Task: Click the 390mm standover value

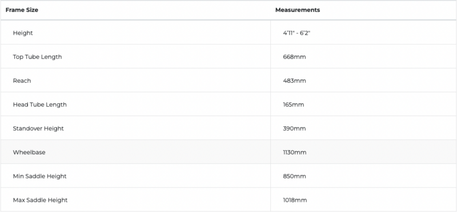Action: (294, 129)
